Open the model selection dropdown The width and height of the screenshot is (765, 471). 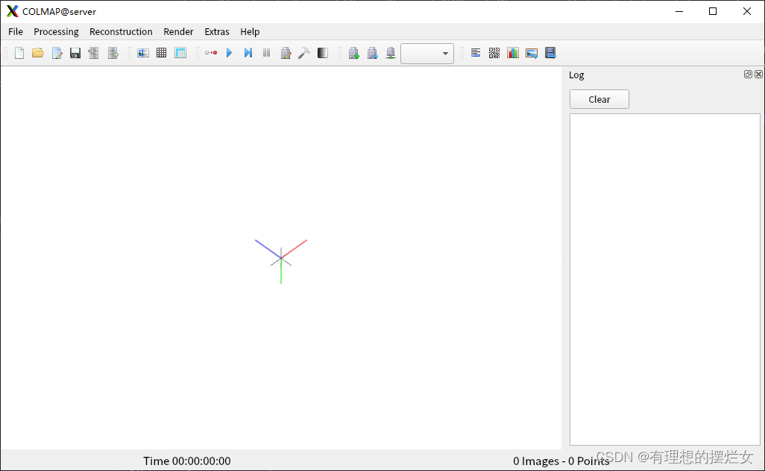pyautogui.click(x=427, y=53)
